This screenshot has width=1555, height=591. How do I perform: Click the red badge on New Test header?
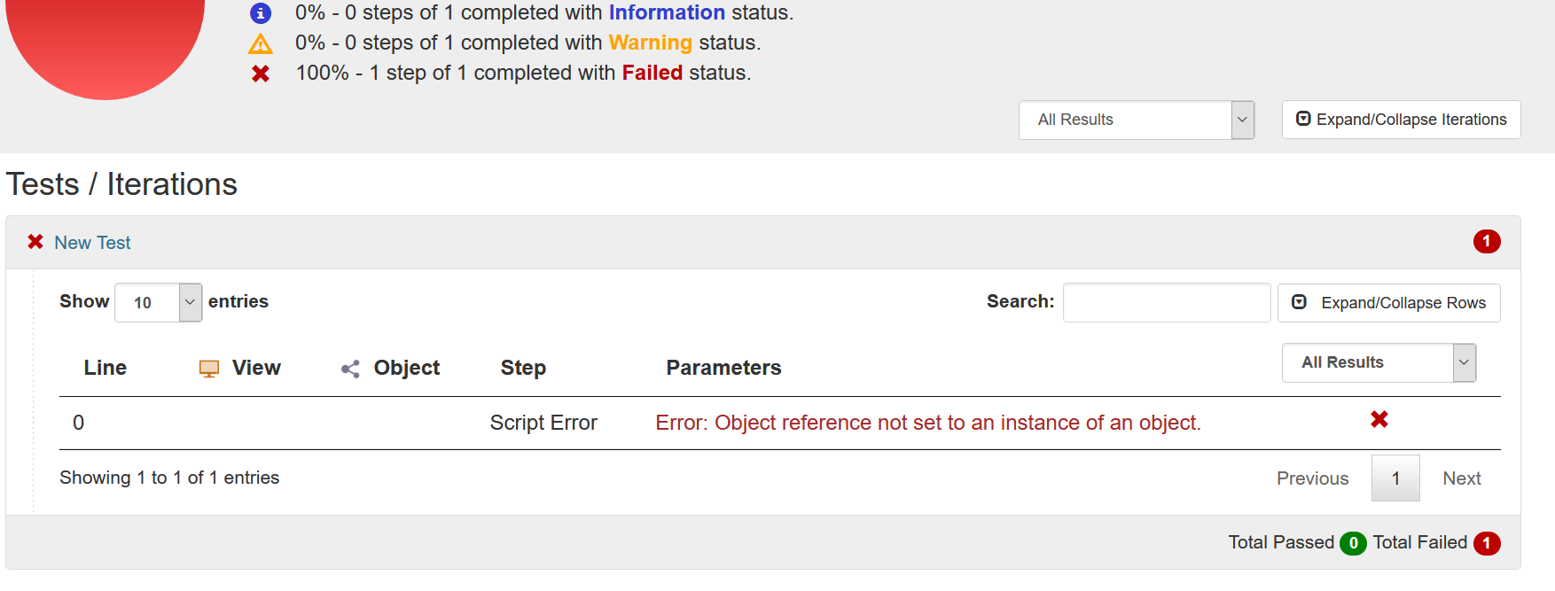click(1487, 241)
